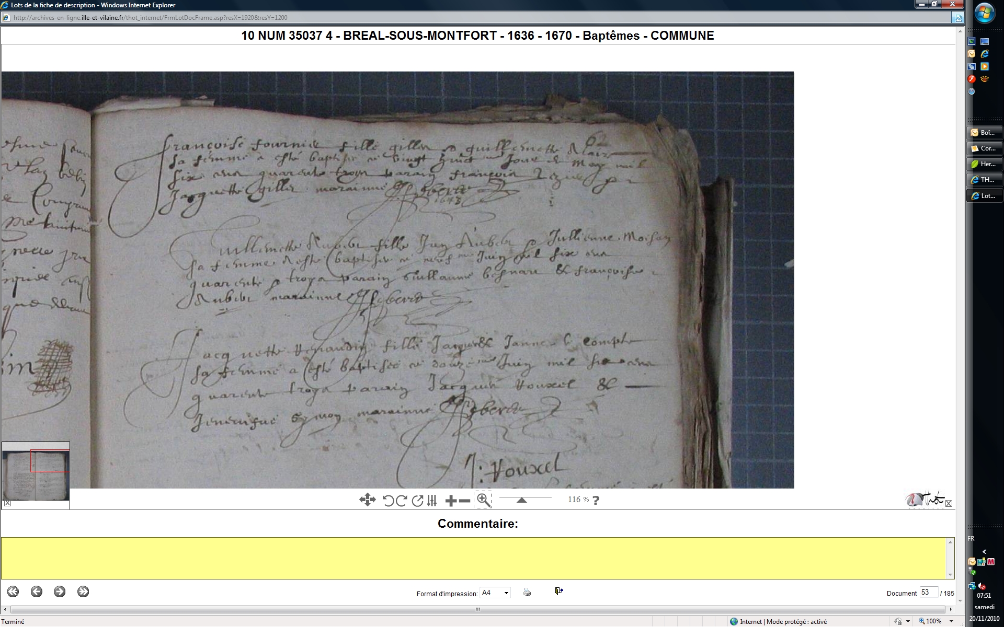Rotate the image clockwise
Screen dimensions: 1004x627
click(402, 501)
